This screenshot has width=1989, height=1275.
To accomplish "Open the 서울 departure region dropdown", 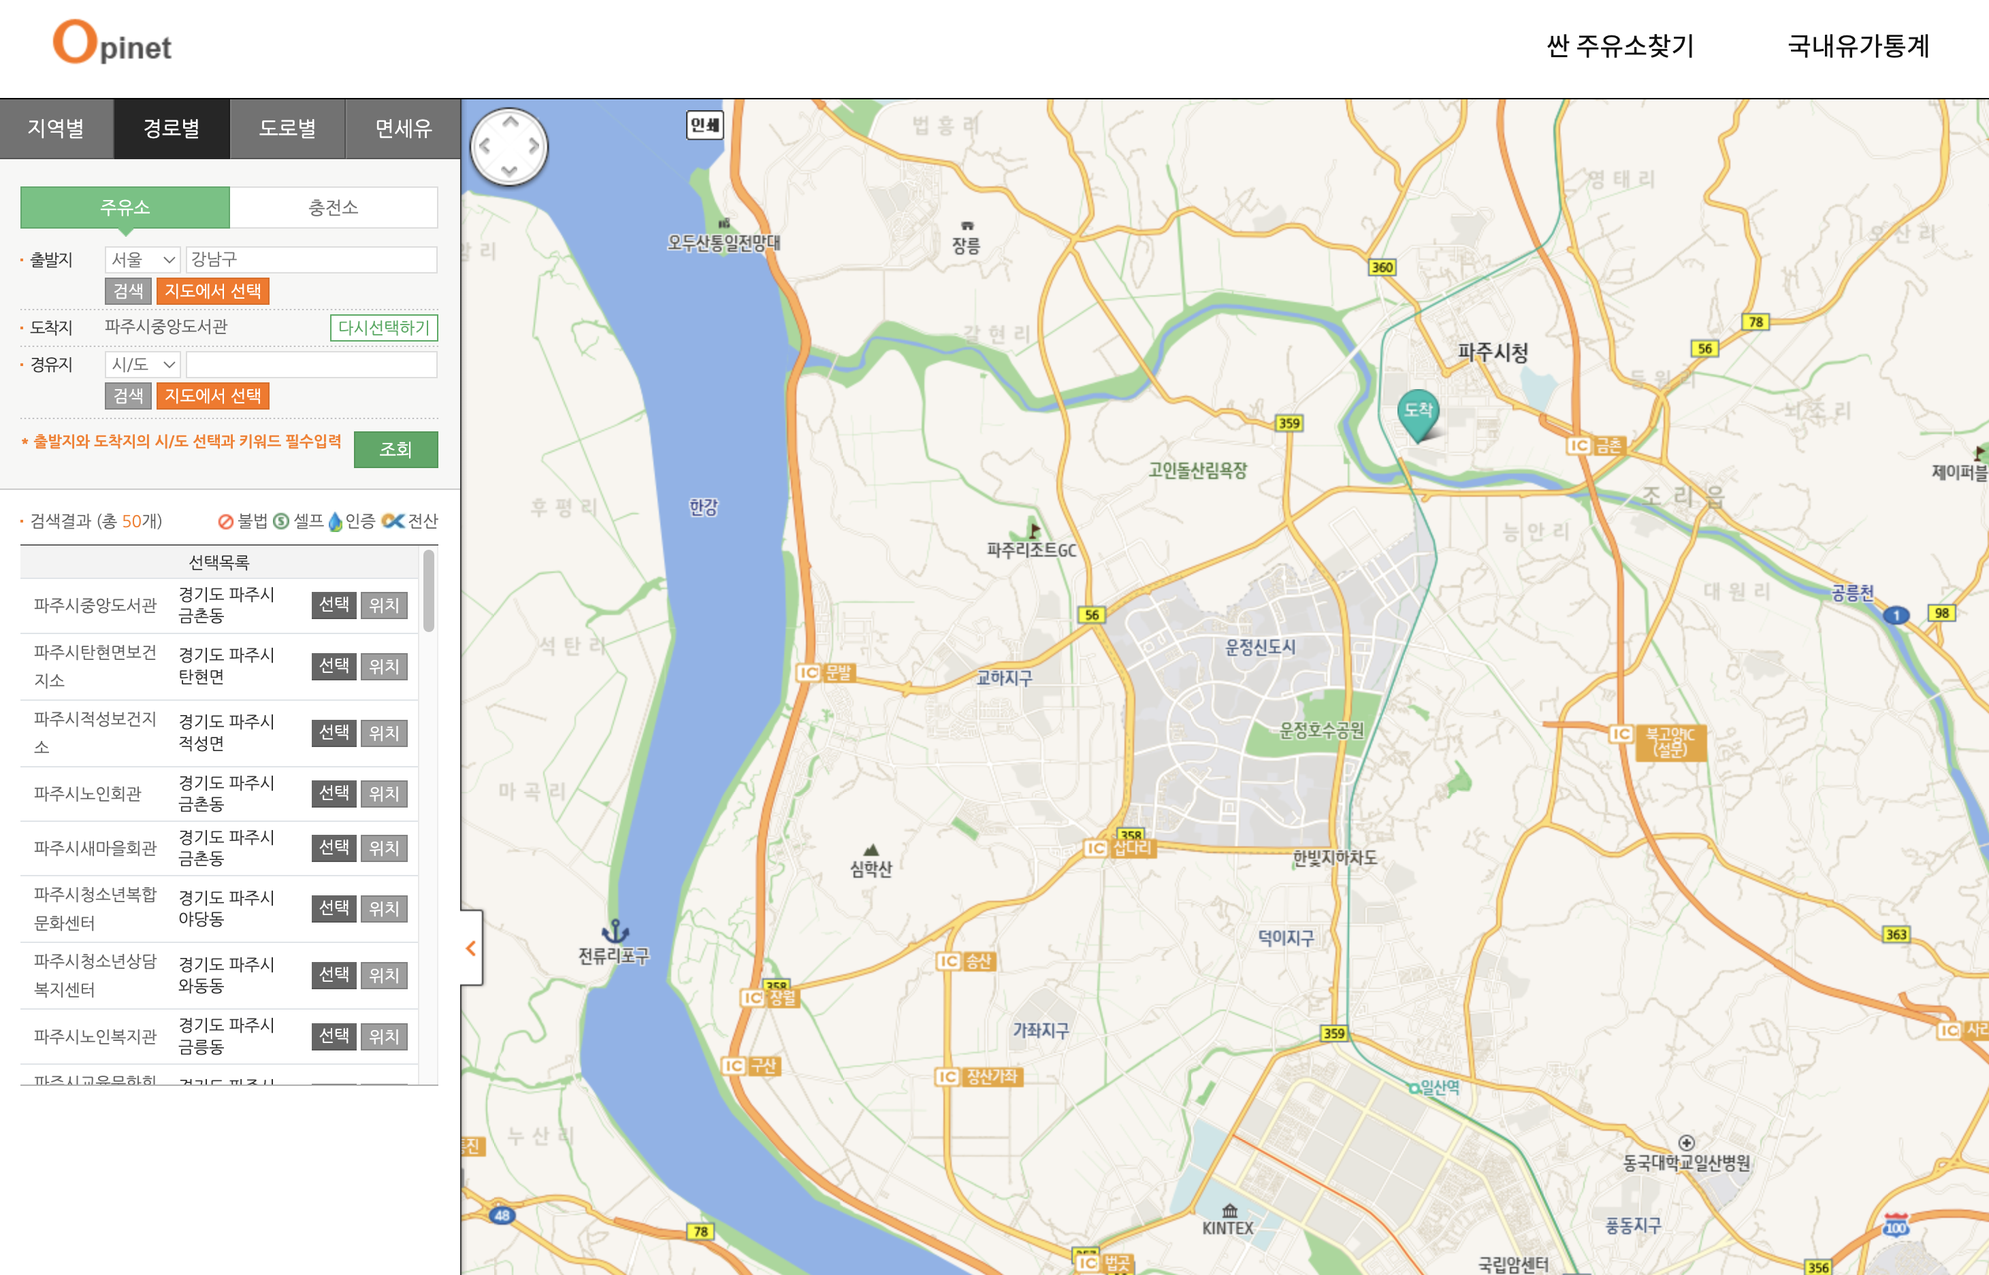I will 142,260.
